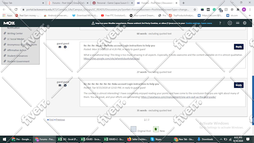Screen dimensions: 254x143
Task: Switch to the New Tab tab
Action: [x=23, y=3]
